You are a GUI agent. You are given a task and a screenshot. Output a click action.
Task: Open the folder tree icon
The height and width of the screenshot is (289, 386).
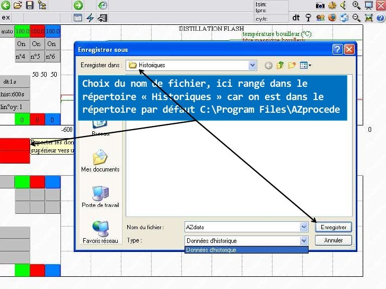[x=42, y=5]
